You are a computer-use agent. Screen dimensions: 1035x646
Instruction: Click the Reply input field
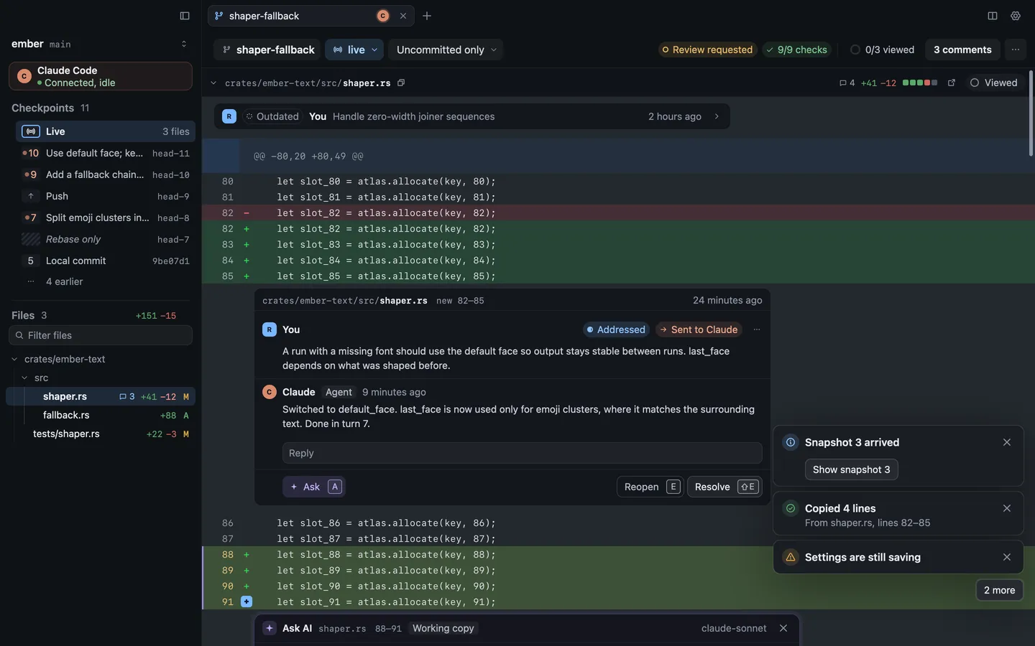pyautogui.click(x=522, y=453)
